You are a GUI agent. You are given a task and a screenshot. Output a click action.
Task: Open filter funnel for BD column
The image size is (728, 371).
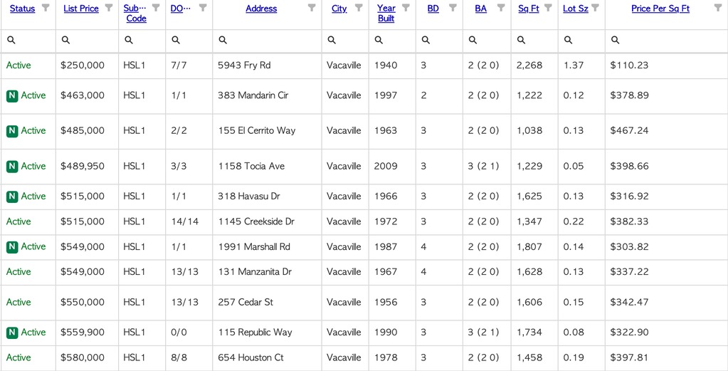[x=453, y=7]
